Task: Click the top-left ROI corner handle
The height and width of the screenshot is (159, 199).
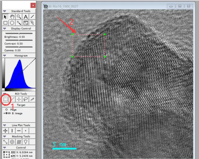Action: pos(72,34)
